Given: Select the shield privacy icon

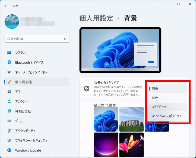Looking at the screenshot, I should point(9,140).
